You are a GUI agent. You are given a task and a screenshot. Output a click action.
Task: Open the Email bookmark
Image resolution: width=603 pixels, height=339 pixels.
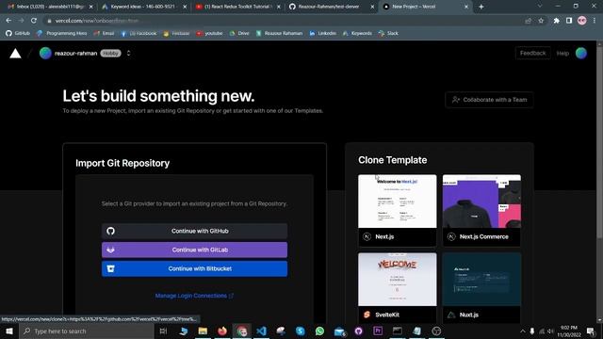tap(104, 34)
